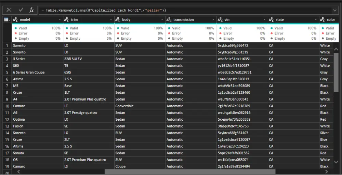Click the horizontal scrollbar thumb
The image size is (342, 175).
[x=190, y=172]
